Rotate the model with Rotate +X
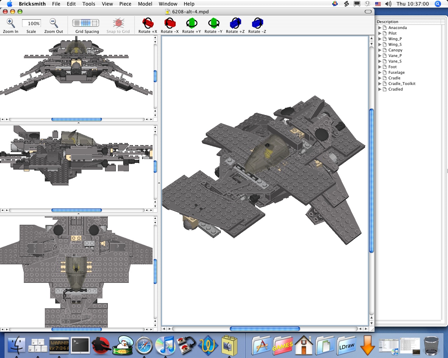The height and width of the screenshot is (358, 448). pyautogui.click(x=148, y=23)
